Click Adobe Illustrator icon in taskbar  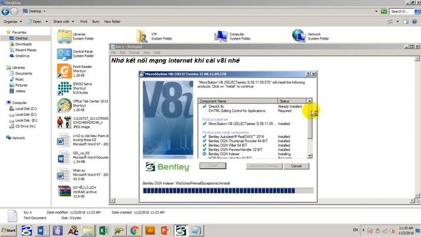[x=150, y=230]
